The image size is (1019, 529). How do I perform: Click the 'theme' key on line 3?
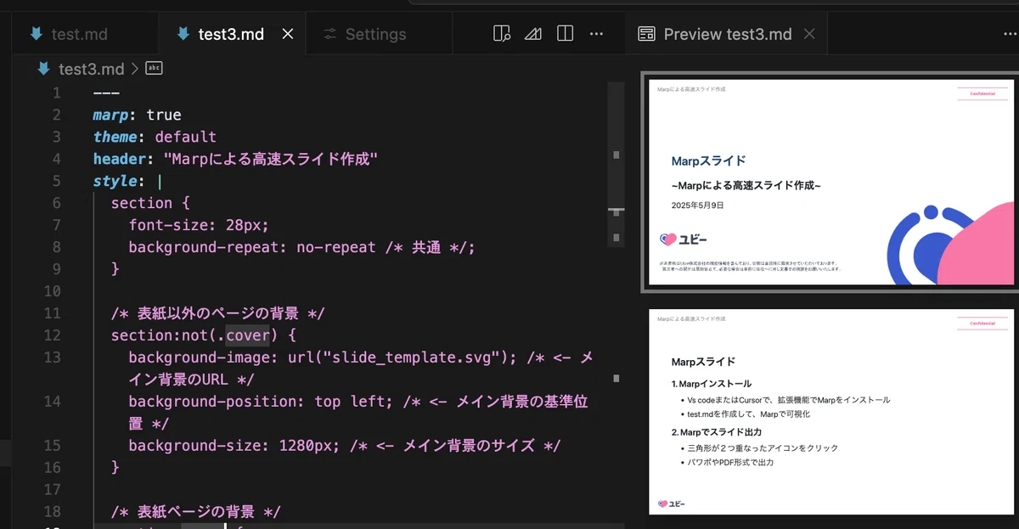click(115, 137)
